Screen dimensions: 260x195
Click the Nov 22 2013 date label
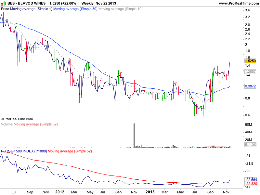[x=106, y=3]
